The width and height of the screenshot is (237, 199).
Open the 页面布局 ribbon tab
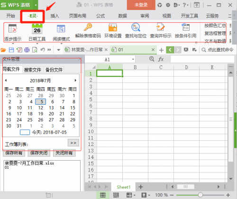pos(78,16)
